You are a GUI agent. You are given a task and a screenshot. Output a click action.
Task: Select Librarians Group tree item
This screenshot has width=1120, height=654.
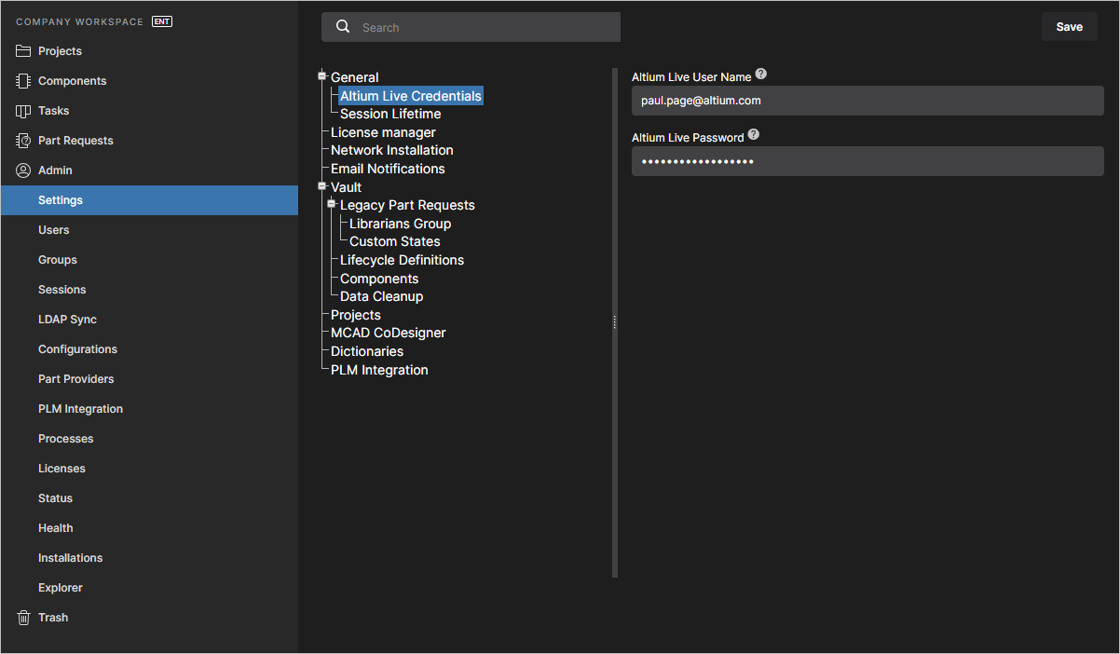(401, 224)
